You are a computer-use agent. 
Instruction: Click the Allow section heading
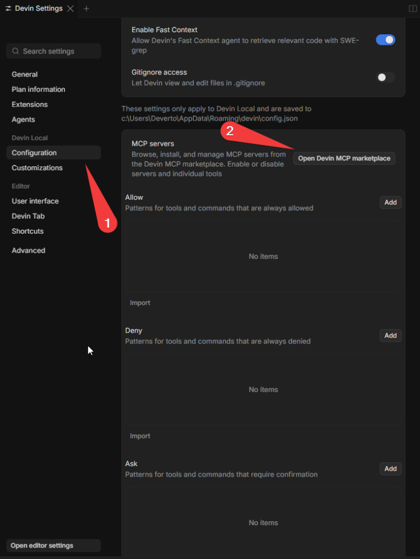click(134, 198)
